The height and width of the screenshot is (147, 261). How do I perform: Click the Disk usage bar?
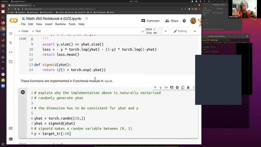coord(158,33)
